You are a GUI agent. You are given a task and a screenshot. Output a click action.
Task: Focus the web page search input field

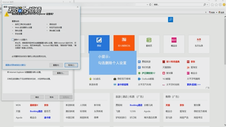click(x=124, y=20)
